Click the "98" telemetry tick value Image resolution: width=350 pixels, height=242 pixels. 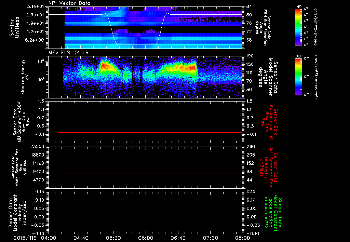coord(249,172)
